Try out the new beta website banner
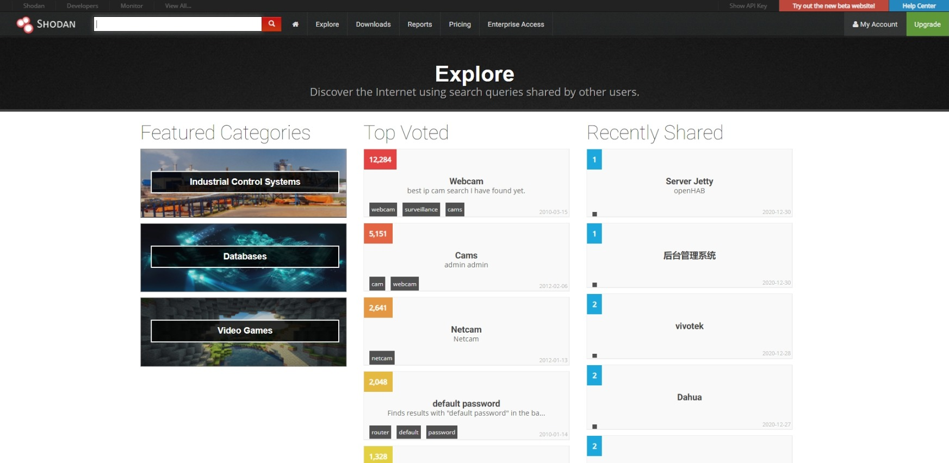This screenshot has height=463, width=949. click(834, 6)
